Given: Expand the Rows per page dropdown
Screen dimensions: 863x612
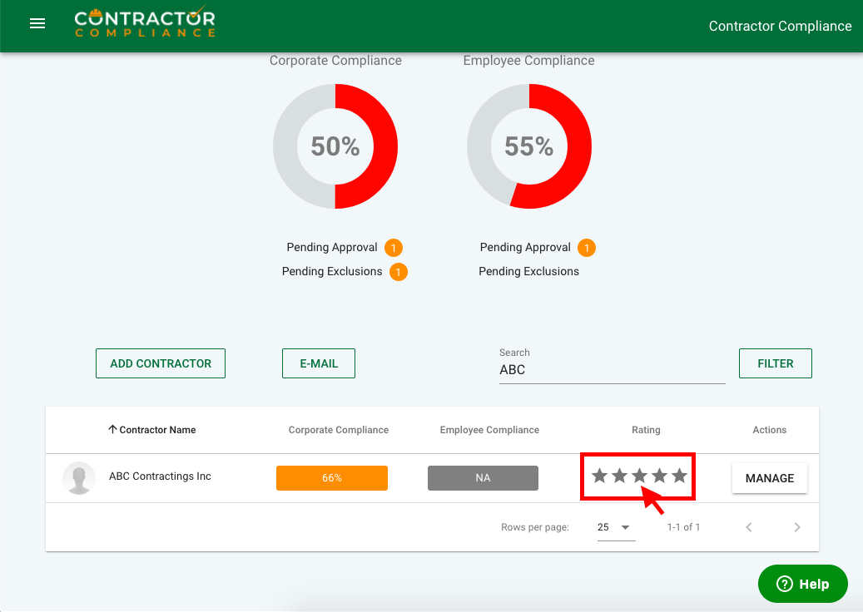Looking at the screenshot, I should [x=616, y=527].
